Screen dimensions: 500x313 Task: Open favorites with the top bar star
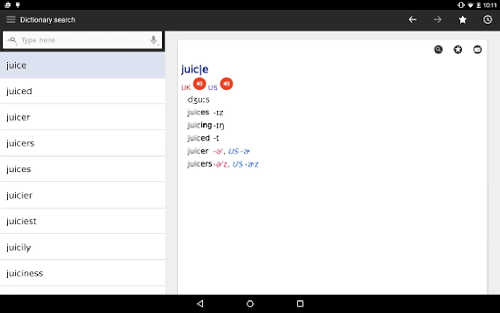point(462,19)
